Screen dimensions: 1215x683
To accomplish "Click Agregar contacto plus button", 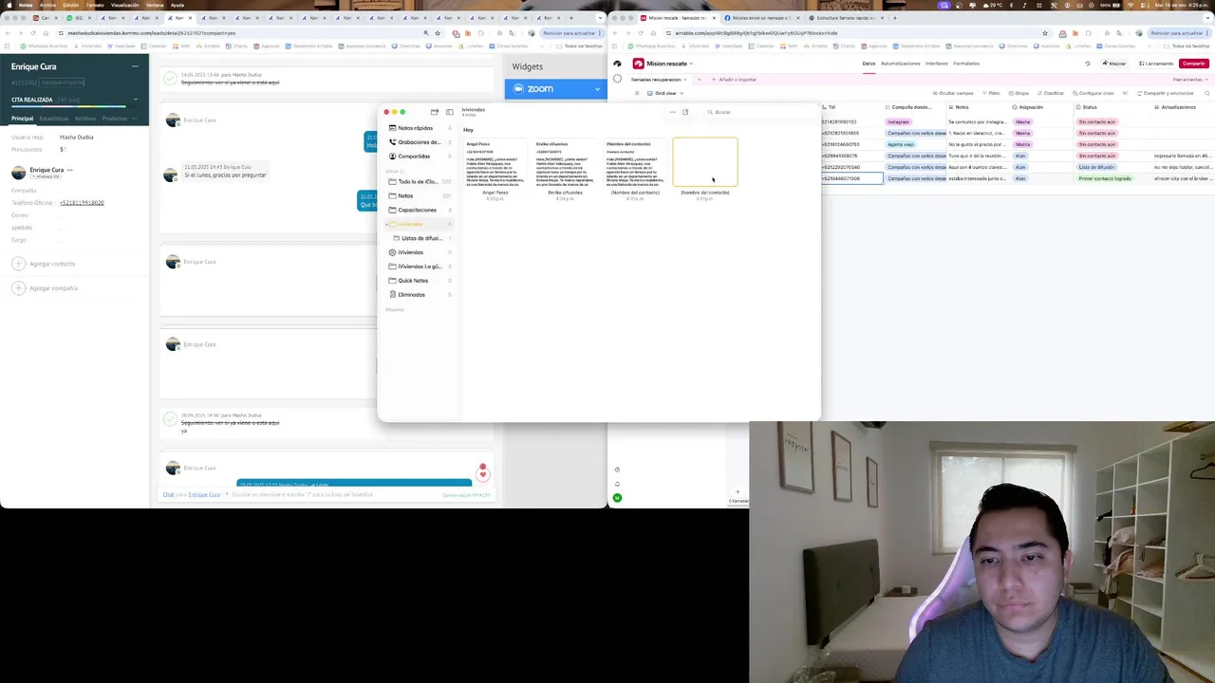I will click(x=17, y=264).
